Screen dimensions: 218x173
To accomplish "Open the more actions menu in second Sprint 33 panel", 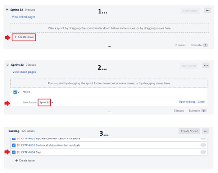I will pos(206,65).
